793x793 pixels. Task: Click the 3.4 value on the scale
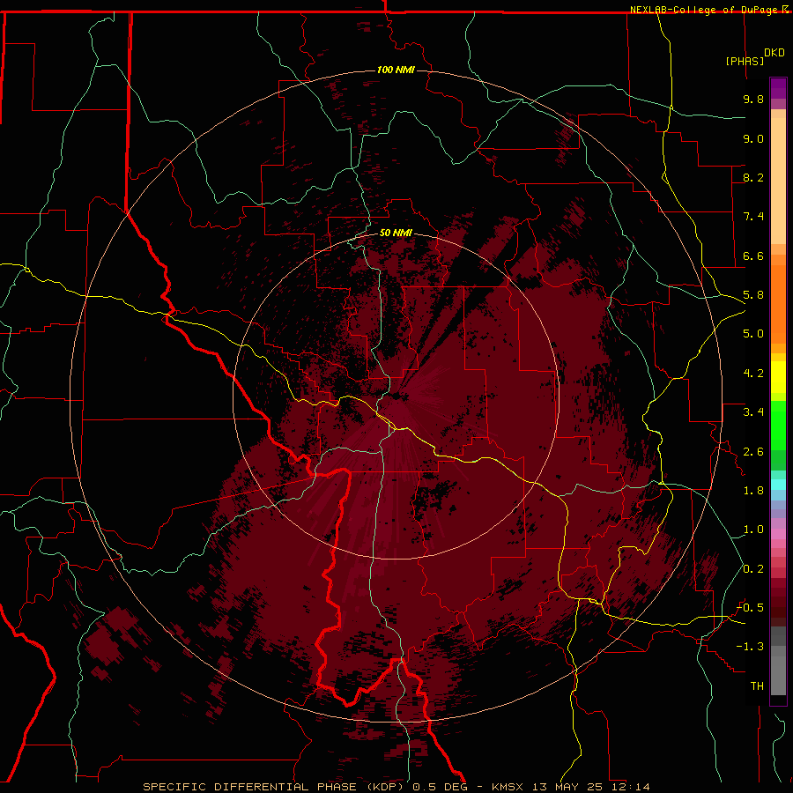753,412
